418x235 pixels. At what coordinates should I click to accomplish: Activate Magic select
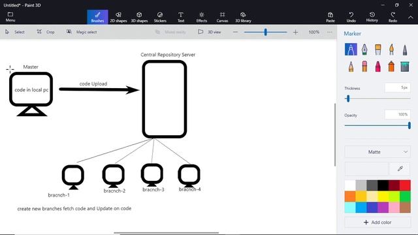[x=82, y=32]
